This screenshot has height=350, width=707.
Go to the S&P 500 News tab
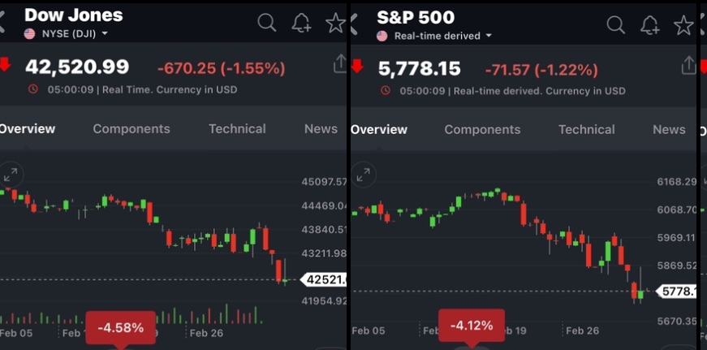669,129
